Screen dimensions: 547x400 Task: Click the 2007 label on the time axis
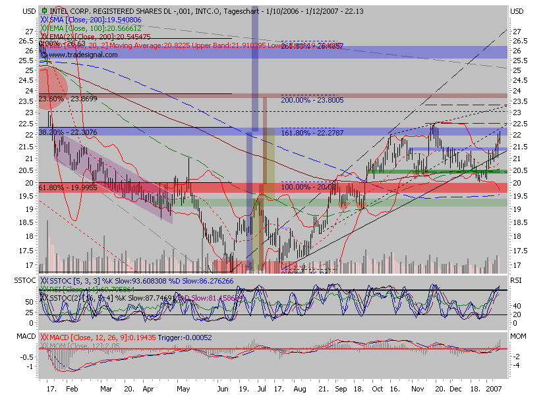pos(493,389)
